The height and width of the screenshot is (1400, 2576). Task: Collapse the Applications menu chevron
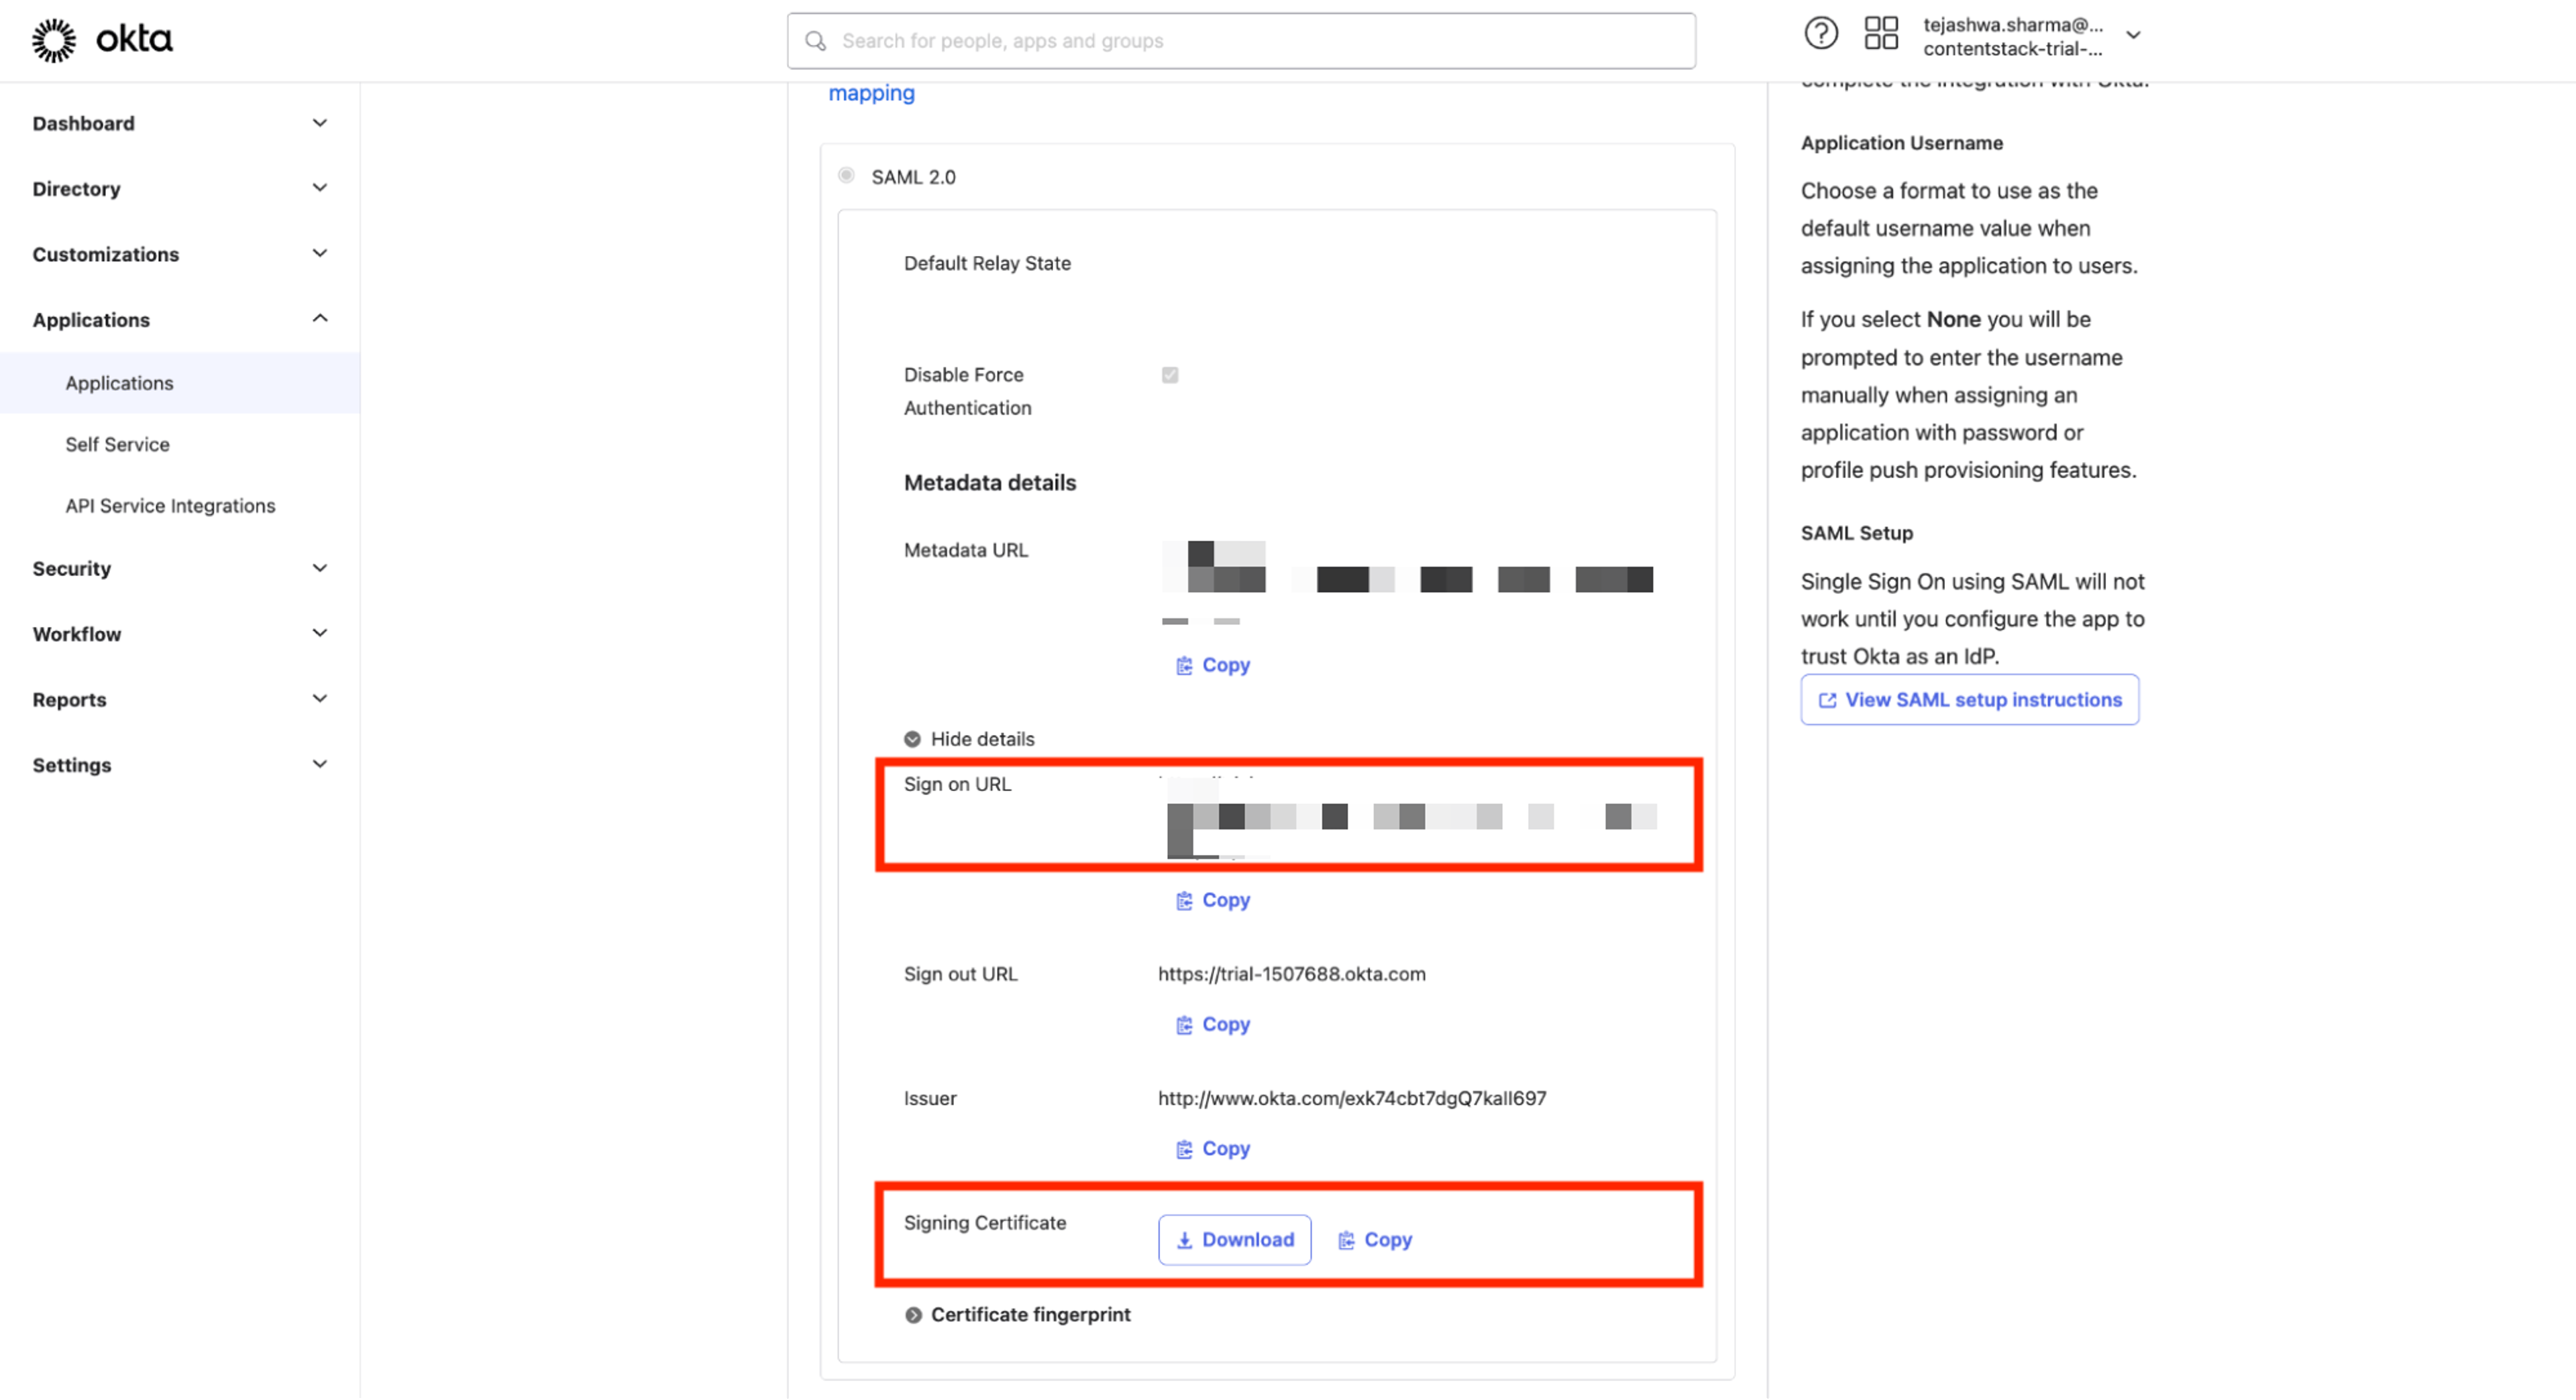click(x=320, y=318)
